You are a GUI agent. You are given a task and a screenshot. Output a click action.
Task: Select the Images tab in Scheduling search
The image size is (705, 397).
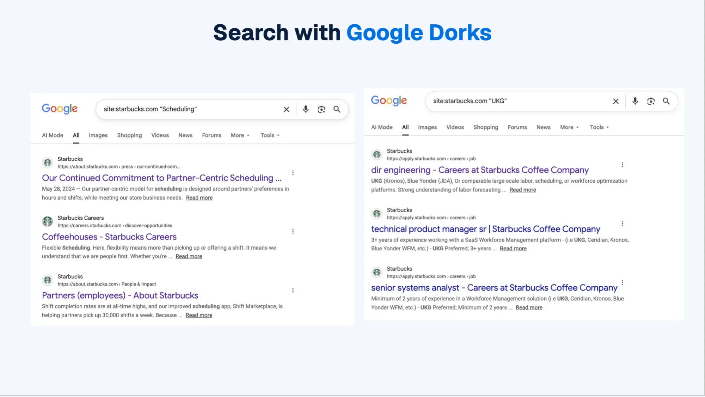pyautogui.click(x=98, y=135)
